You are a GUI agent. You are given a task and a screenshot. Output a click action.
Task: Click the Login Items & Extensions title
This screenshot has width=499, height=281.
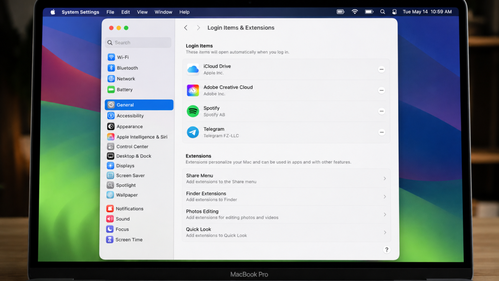(241, 28)
